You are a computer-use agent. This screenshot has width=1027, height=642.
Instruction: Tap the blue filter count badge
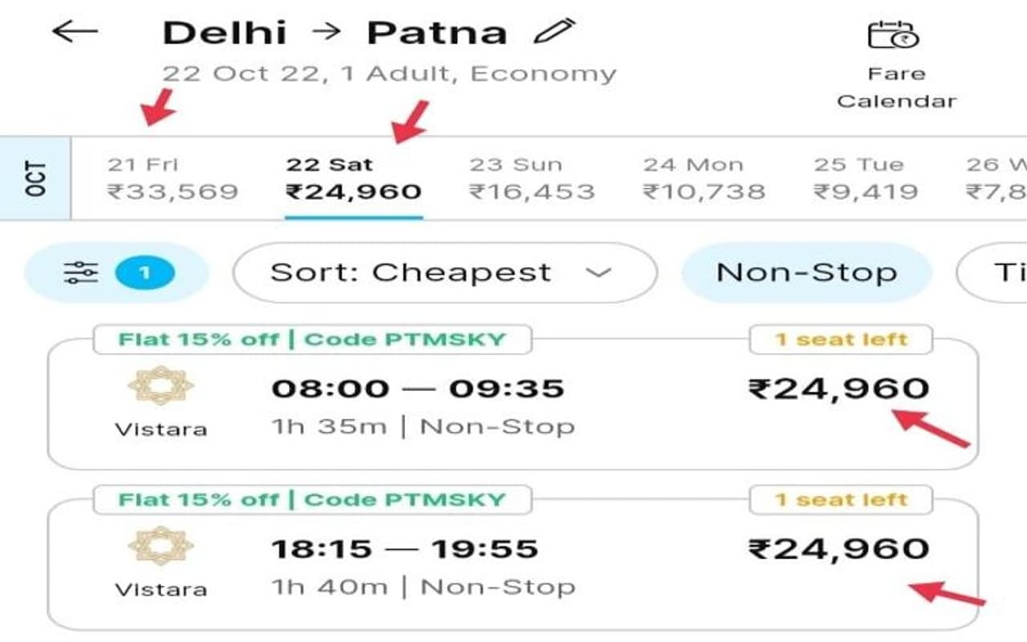point(144,274)
